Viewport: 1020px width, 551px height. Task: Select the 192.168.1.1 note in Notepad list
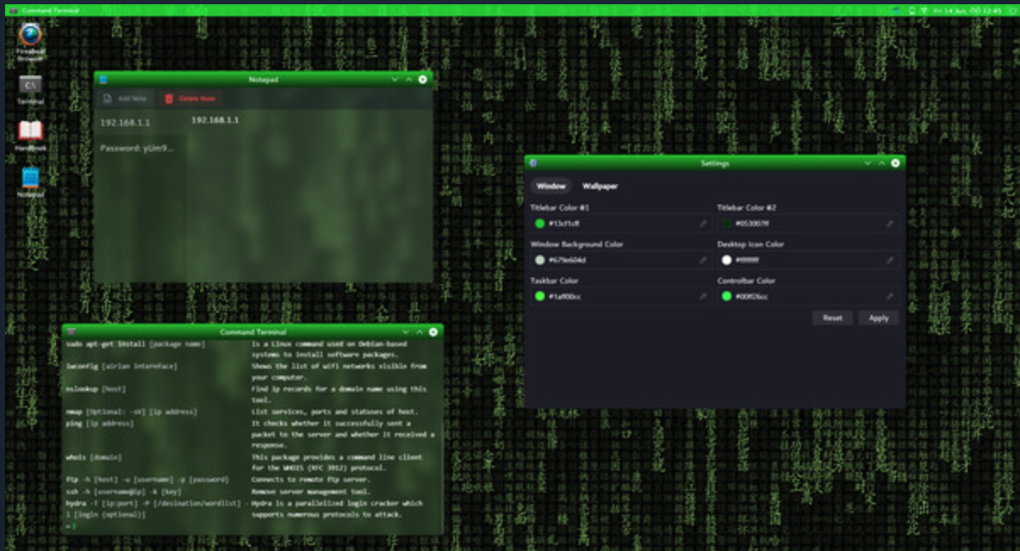click(x=139, y=123)
